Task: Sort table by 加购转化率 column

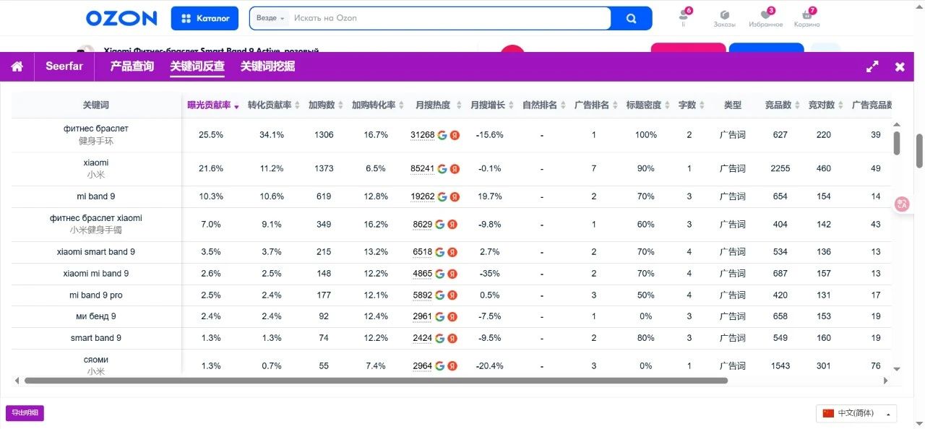Action: 378,105
